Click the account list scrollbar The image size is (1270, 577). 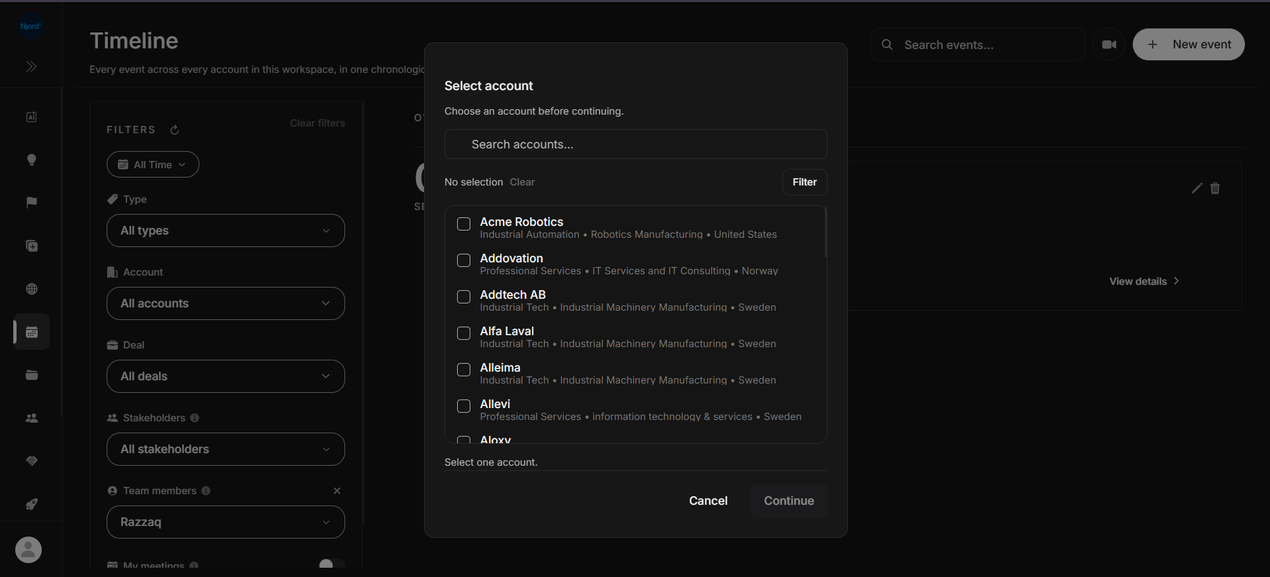click(x=825, y=232)
